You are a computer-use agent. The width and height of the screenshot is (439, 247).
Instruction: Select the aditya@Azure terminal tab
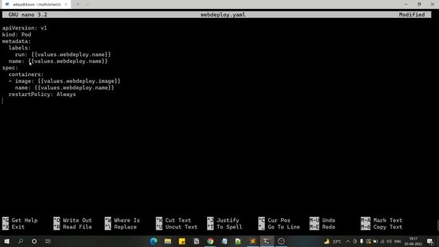pyautogui.click(x=36, y=5)
